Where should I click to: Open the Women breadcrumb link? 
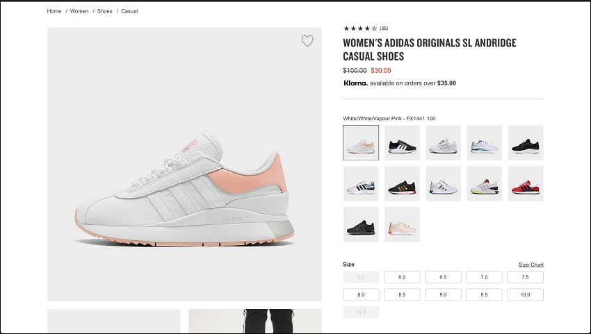tap(79, 11)
